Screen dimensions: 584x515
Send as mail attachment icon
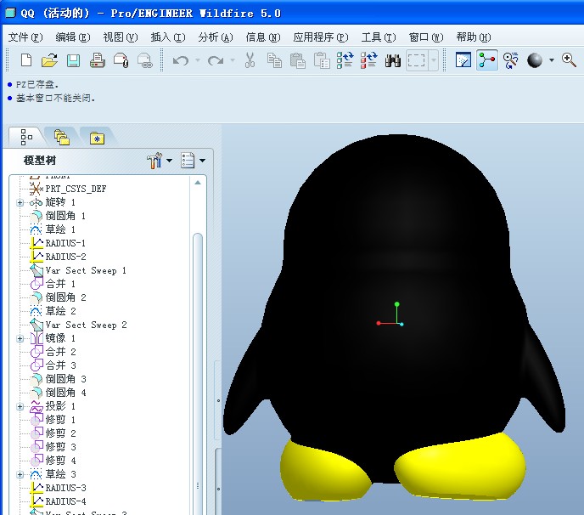tap(121, 60)
